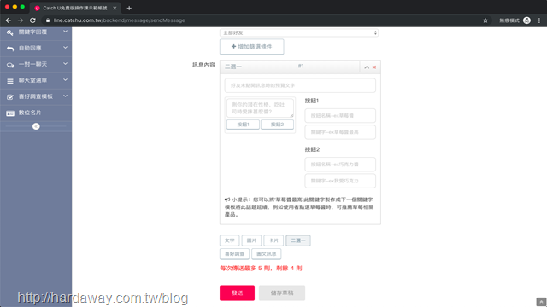Select the Catch U browser tab
Screen dimensions: 547x307
point(75,8)
